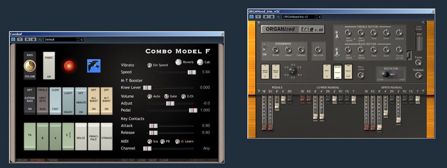Screen dimensions: 447x168
Task: Click CLEAR in ComboF footer
Action: click(164, 160)
